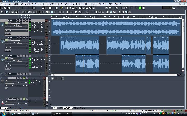Open the input dropdown of the first Audio track
187x116 pixels.
coord(17,28)
